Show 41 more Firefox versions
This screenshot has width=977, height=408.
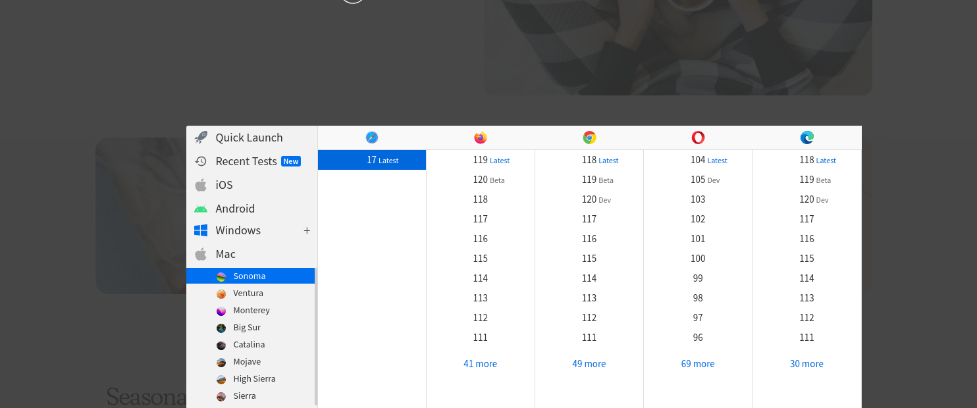click(480, 364)
